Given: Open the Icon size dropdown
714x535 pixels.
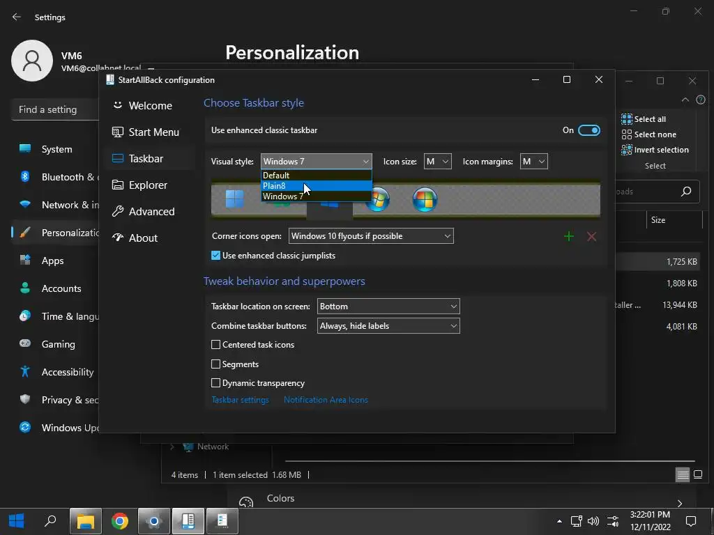Looking at the screenshot, I should click(x=438, y=162).
